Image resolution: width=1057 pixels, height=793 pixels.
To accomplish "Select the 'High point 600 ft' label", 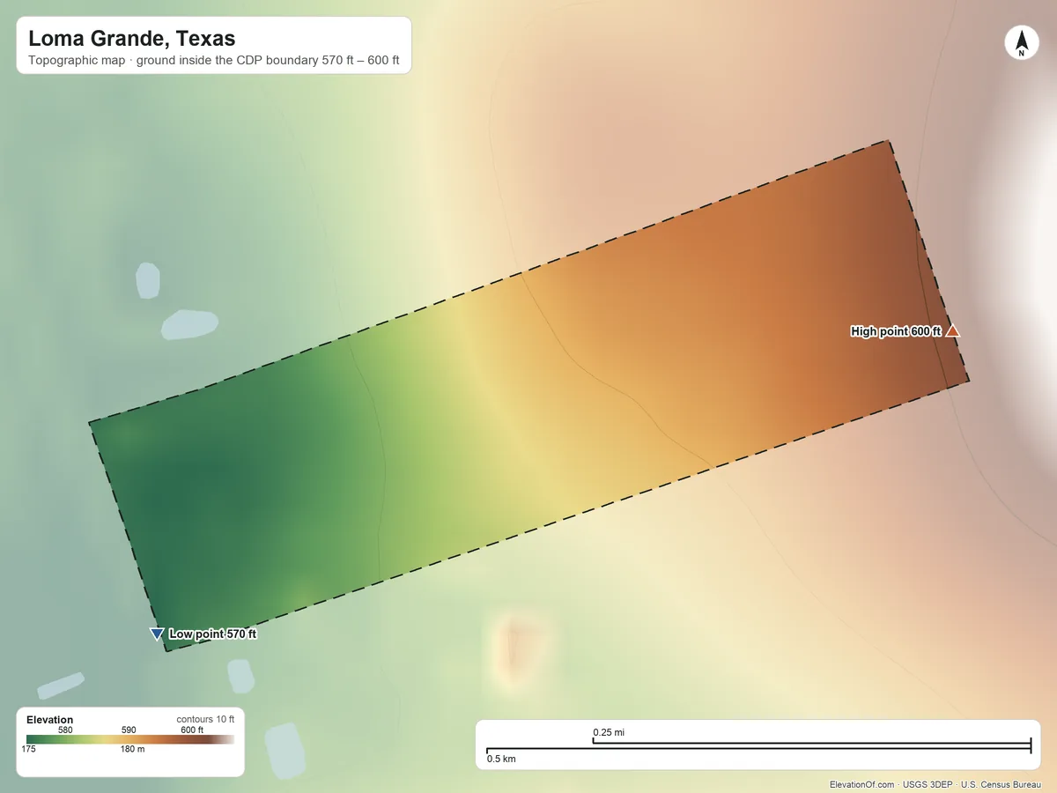I will pos(896,331).
